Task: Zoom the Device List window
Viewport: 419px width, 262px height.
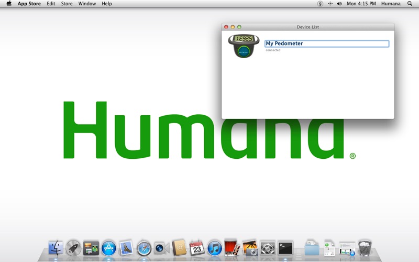Action: click(x=239, y=27)
